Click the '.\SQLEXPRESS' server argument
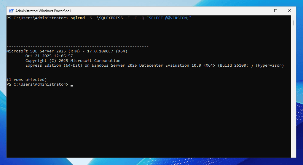303x165 pixels. [x=109, y=18]
